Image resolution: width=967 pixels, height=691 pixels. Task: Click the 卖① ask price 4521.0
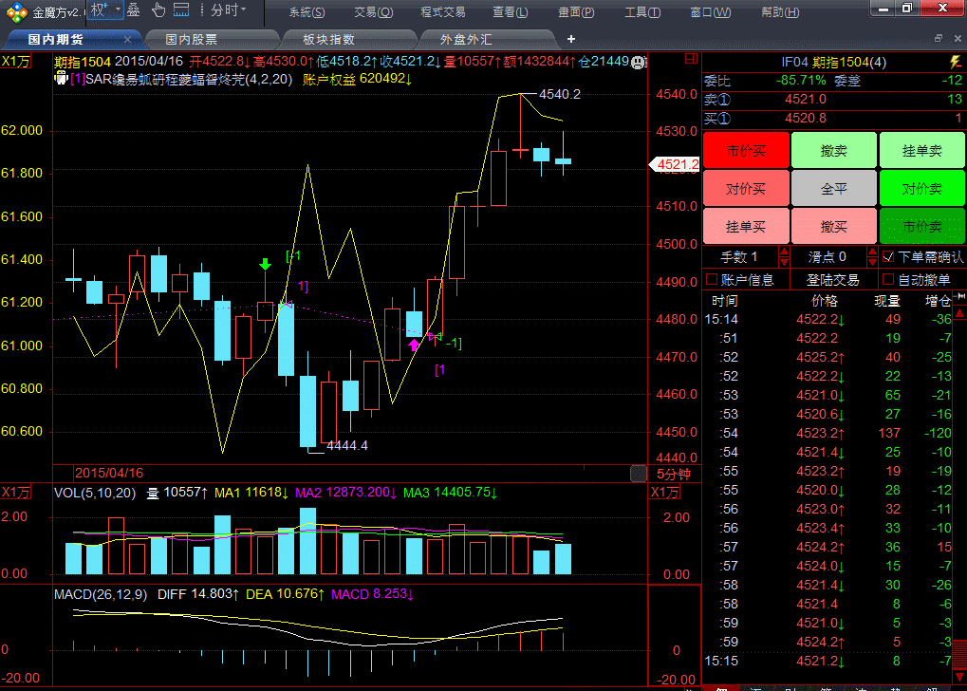pyautogui.click(x=806, y=99)
